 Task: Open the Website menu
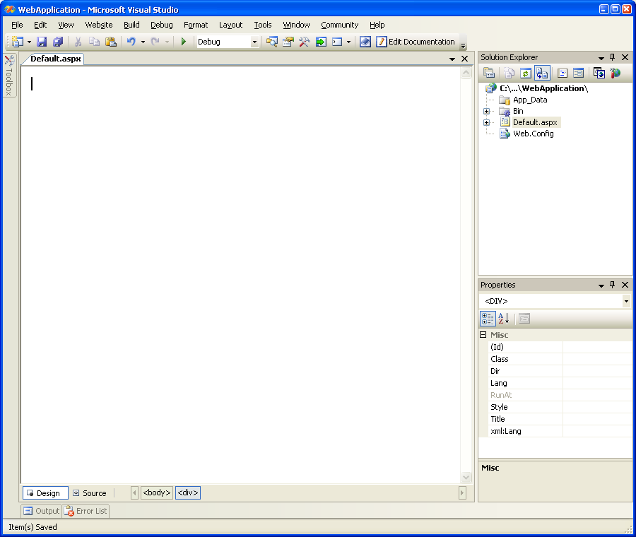(99, 25)
